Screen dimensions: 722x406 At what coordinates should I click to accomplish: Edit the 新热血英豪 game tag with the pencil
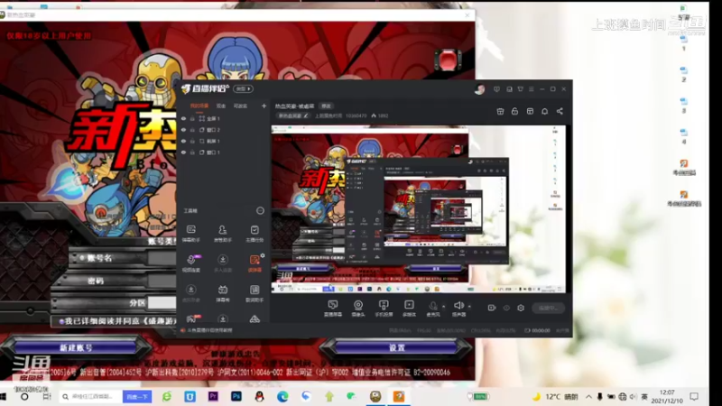coord(306,115)
